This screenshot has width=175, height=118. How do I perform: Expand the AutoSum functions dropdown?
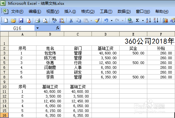143,20
